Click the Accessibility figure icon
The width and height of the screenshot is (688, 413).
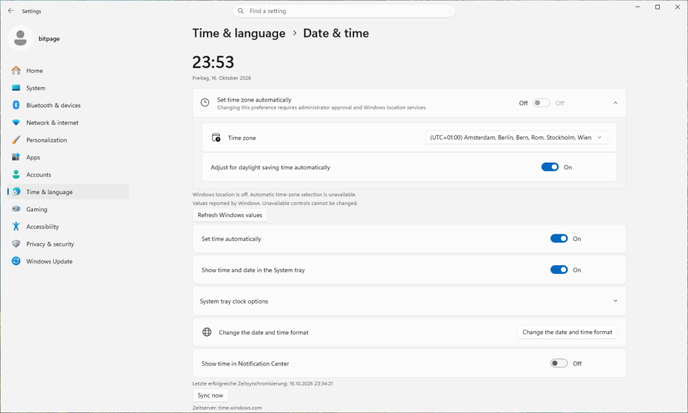[16, 226]
